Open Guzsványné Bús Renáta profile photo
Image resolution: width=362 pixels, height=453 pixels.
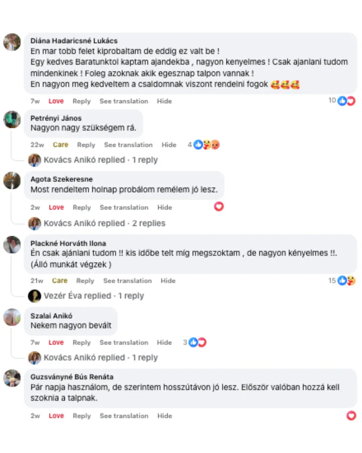[x=12, y=378]
